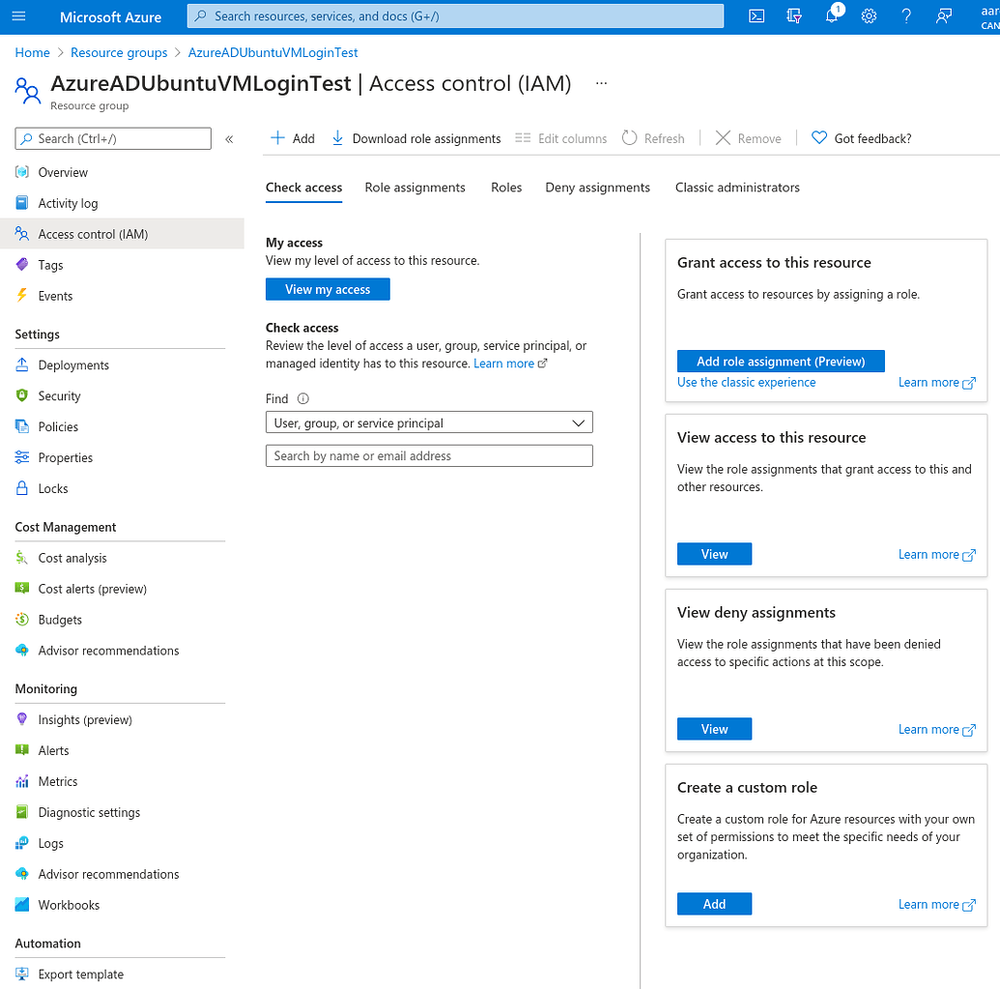The image size is (1000, 989).
Task: Open the portal menu hamburger icon
Action: [x=18, y=15]
